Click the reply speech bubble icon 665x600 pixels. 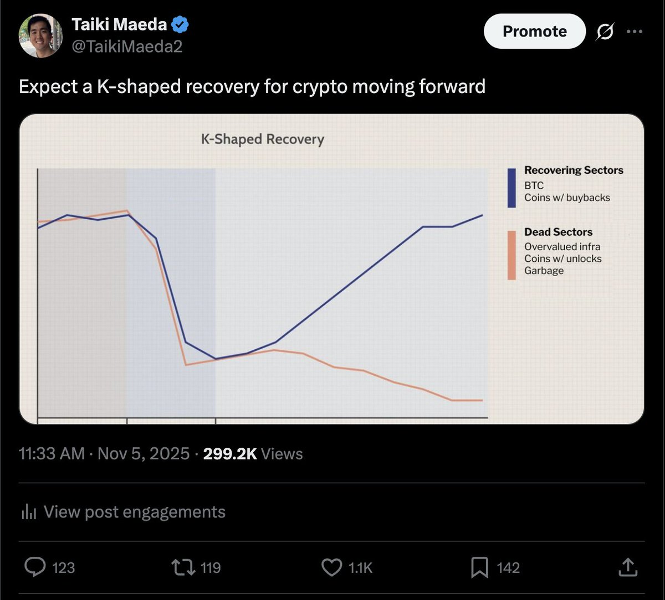tap(36, 567)
